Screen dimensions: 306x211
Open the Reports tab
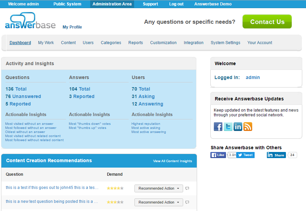click(x=135, y=43)
